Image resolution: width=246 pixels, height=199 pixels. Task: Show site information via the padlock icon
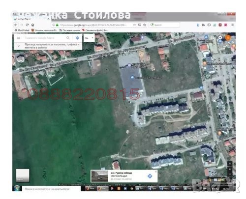point(57,25)
